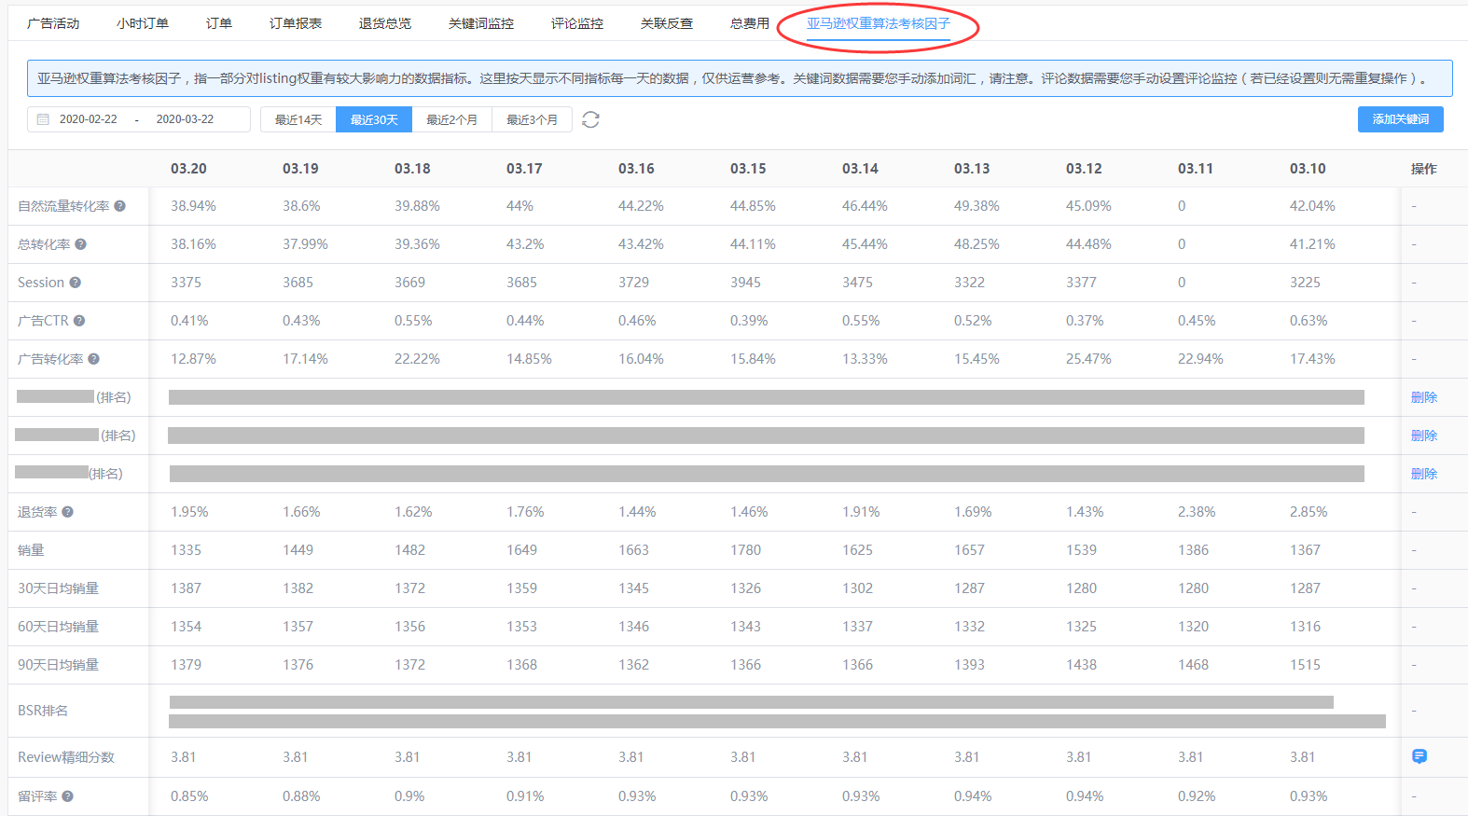Click 删除 link for first keyword row
The width and height of the screenshot is (1468, 816).
point(1423,397)
